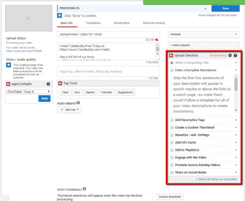Expand 'Add to Playlist(s)' arrow
The image size is (245, 201).
[x=236, y=150]
